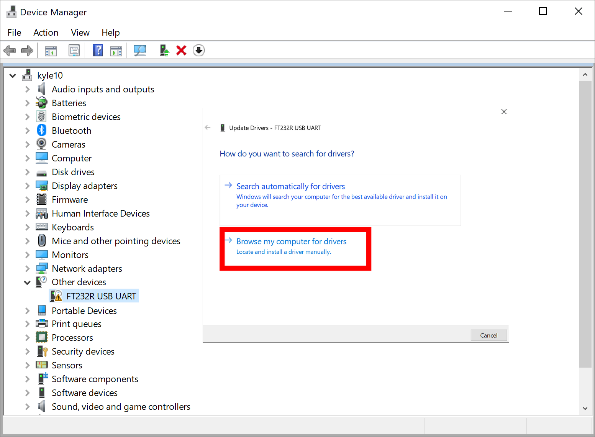The width and height of the screenshot is (595, 437).
Task: Click the Device Manager title bar icon
Action: click(11, 12)
